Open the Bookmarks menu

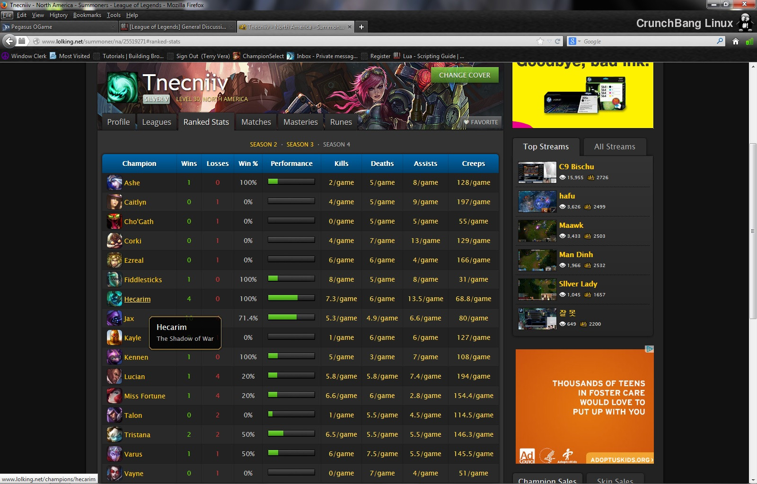pyautogui.click(x=87, y=15)
